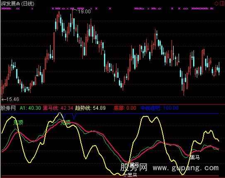Click the split-panel icon in the top-right corner
225x178 pixels.
point(222,3)
